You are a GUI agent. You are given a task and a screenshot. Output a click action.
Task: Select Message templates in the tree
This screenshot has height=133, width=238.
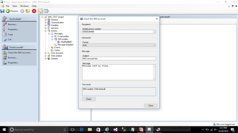65,45
